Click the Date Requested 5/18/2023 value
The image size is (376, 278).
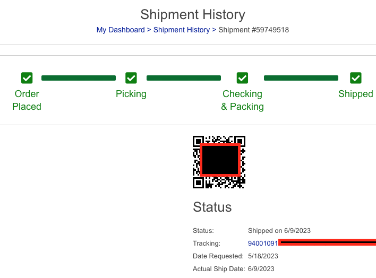pos(263,256)
